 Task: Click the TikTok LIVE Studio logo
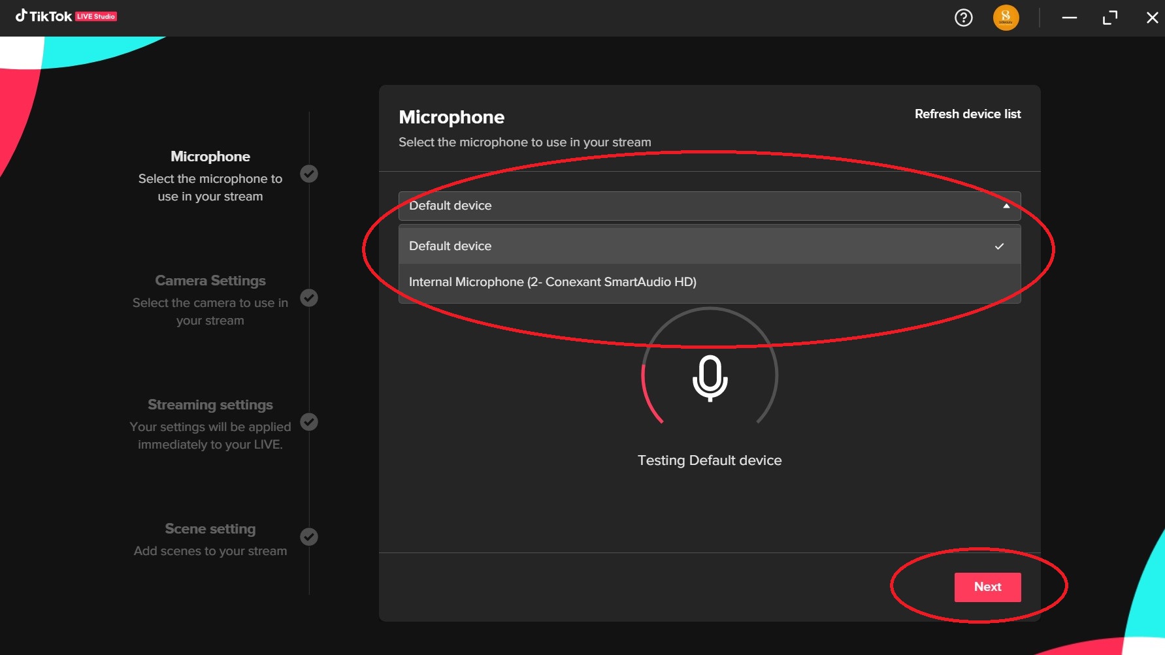pos(66,16)
